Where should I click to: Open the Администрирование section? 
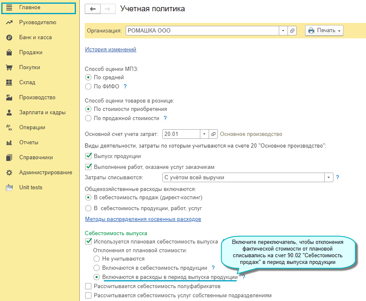tap(46, 173)
